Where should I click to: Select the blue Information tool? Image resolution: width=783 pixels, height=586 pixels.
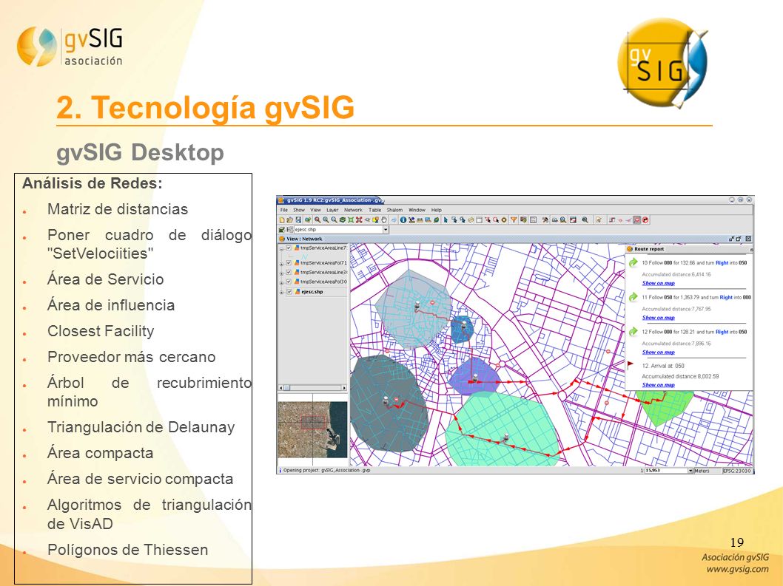tap(403, 220)
